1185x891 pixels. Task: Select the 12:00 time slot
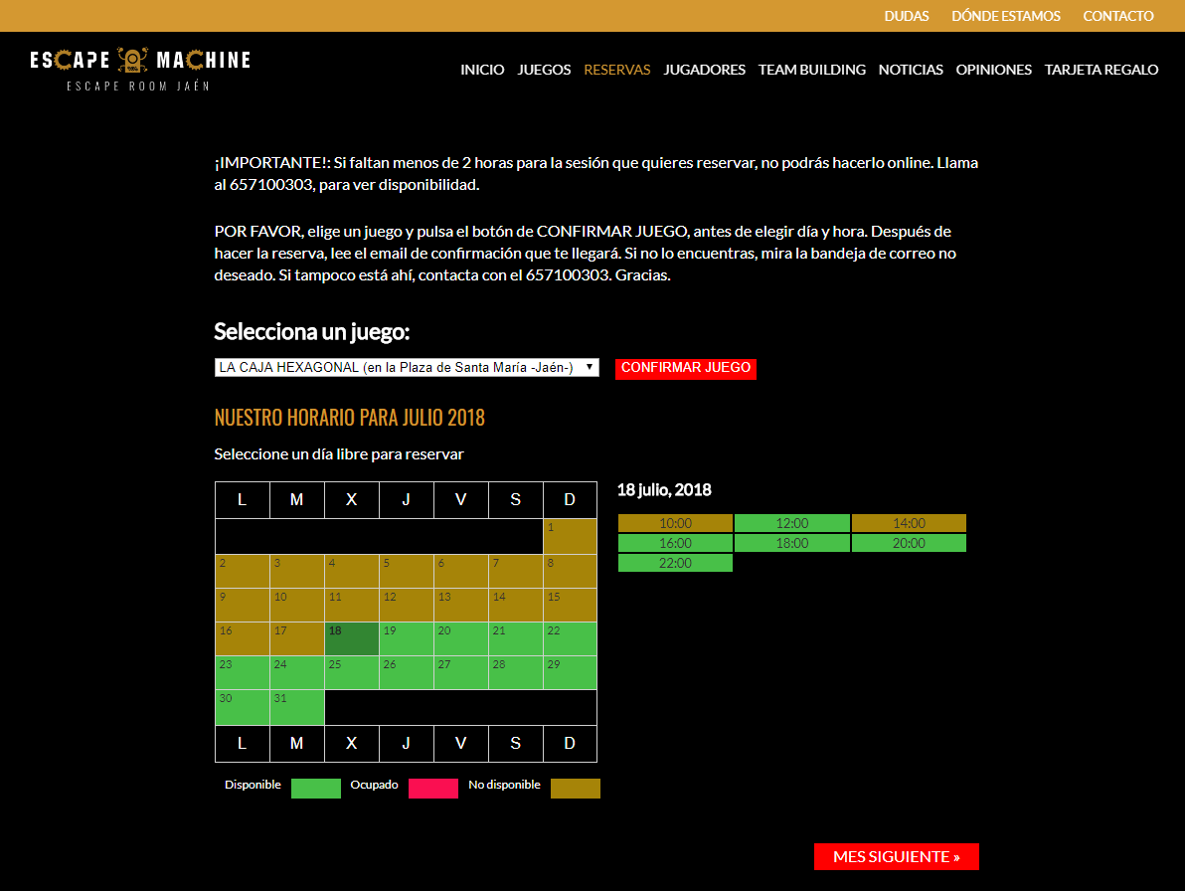coord(791,523)
